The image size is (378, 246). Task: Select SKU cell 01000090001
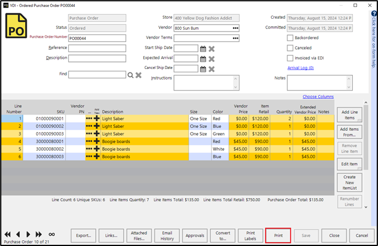(x=44, y=119)
